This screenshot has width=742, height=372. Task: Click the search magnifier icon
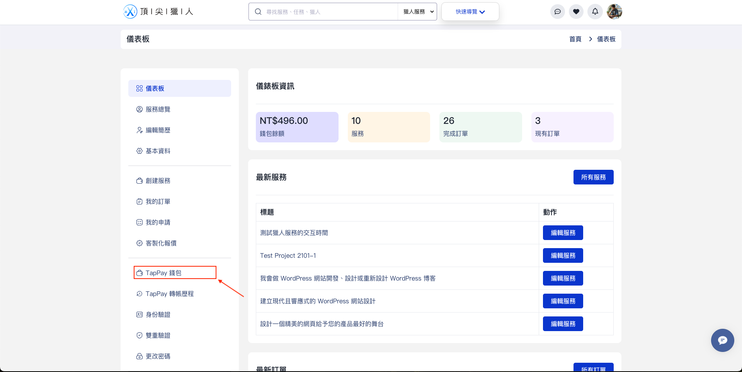pos(258,12)
